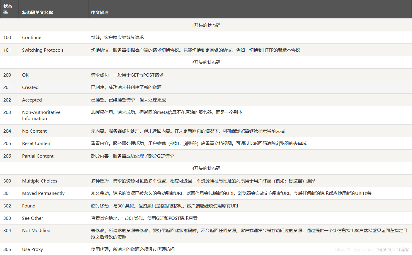Image resolution: width=412 pixels, height=255 pixels.
Task: Click status code 303 cell
Action: [x=9, y=218]
